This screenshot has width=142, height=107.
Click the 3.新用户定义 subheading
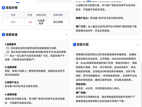pos(12,82)
